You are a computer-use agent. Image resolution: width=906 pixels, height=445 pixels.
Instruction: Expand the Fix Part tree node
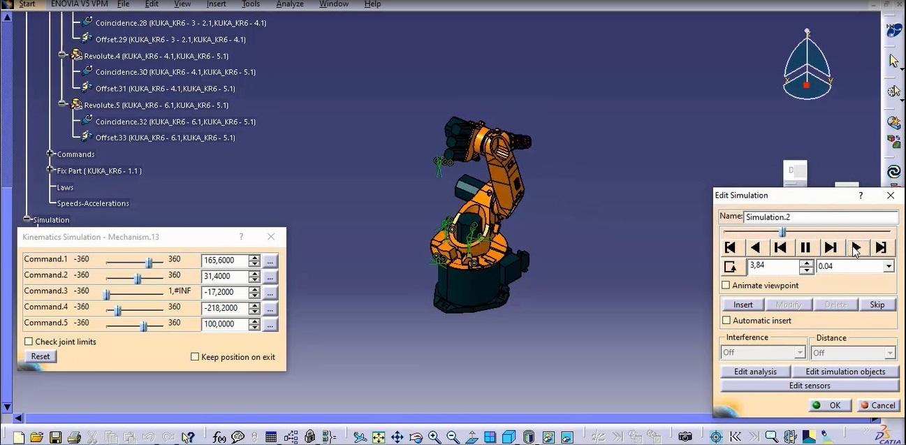(x=50, y=170)
